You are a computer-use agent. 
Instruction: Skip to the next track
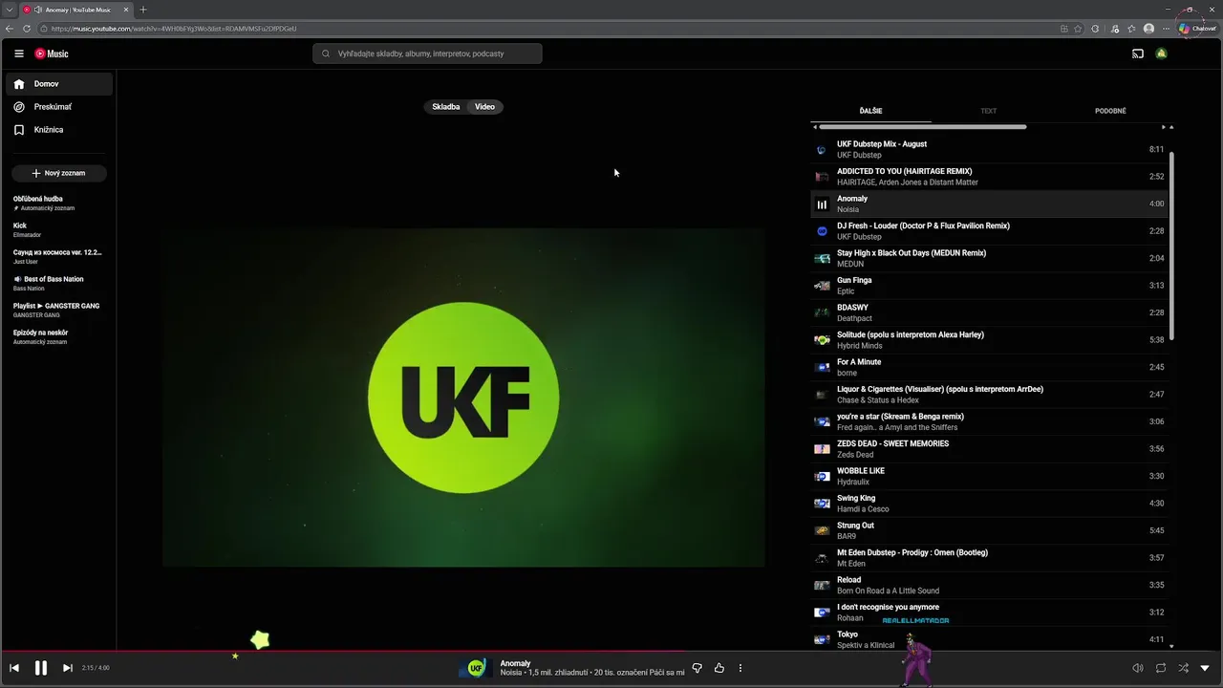pyautogui.click(x=67, y=668)
